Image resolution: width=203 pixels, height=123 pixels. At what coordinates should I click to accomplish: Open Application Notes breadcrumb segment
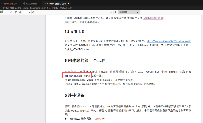click(38, 8)
